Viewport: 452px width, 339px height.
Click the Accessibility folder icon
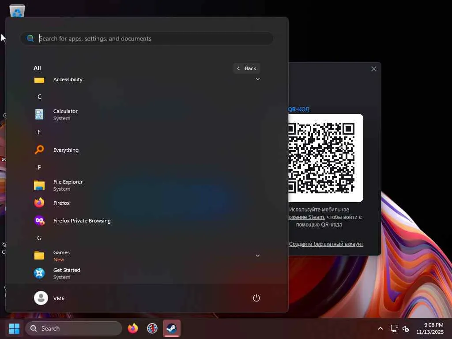[39, 80]
